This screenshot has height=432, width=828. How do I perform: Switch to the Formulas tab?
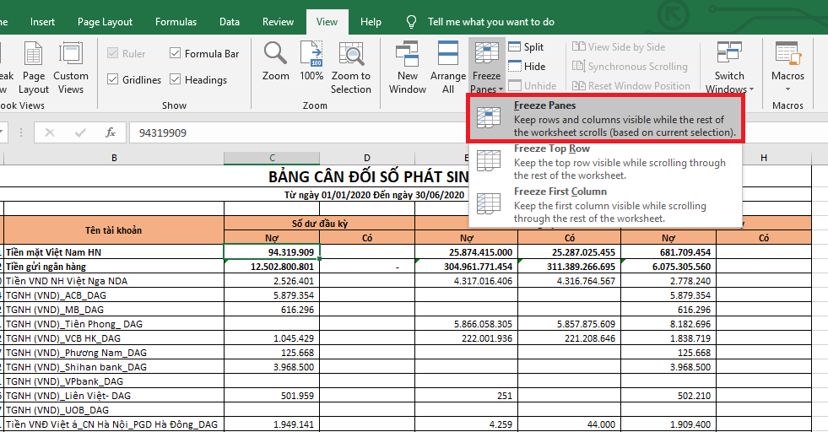(x=176, y=22)
